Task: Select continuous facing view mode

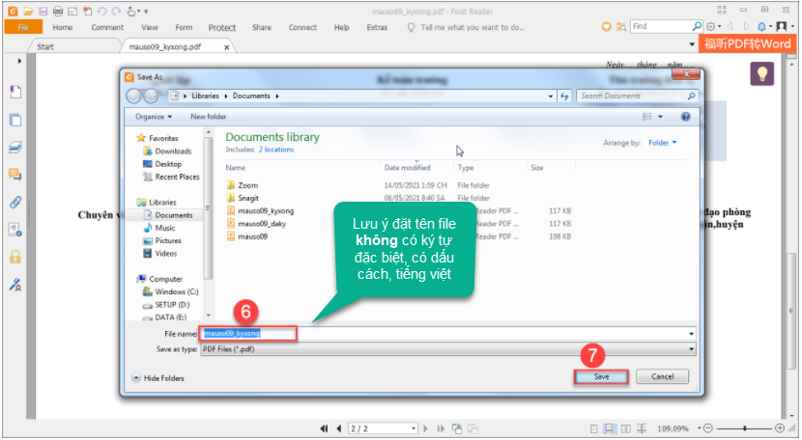Action: click(x=642, y=428)
